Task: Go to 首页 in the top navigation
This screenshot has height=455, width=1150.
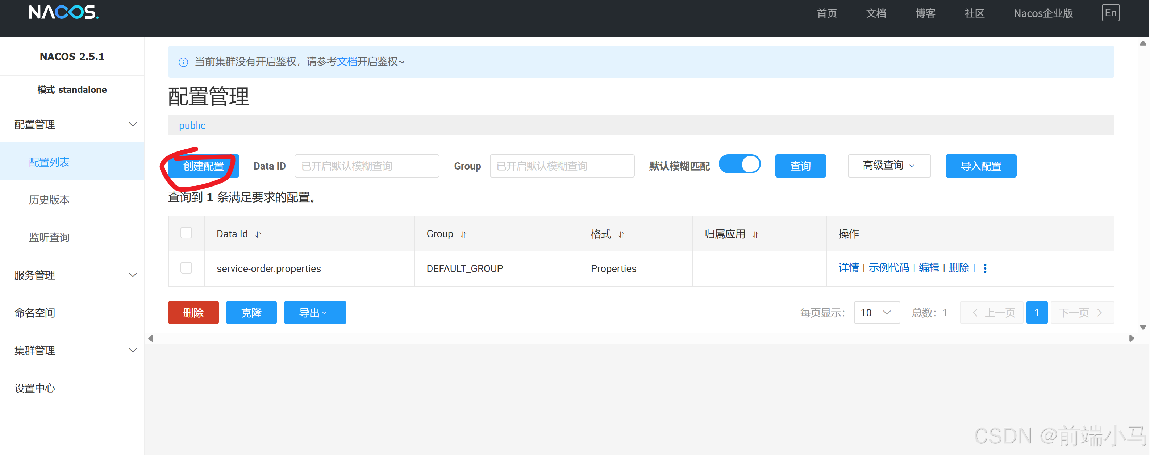Action: pos(826,13)
